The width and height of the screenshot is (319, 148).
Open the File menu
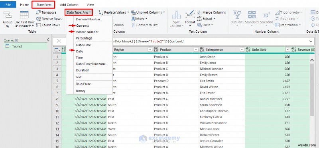click(x=8, y=5)
